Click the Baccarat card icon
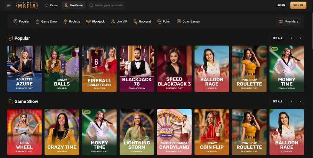313x158 pixels. pyautogui.click(x=135, y=22)
